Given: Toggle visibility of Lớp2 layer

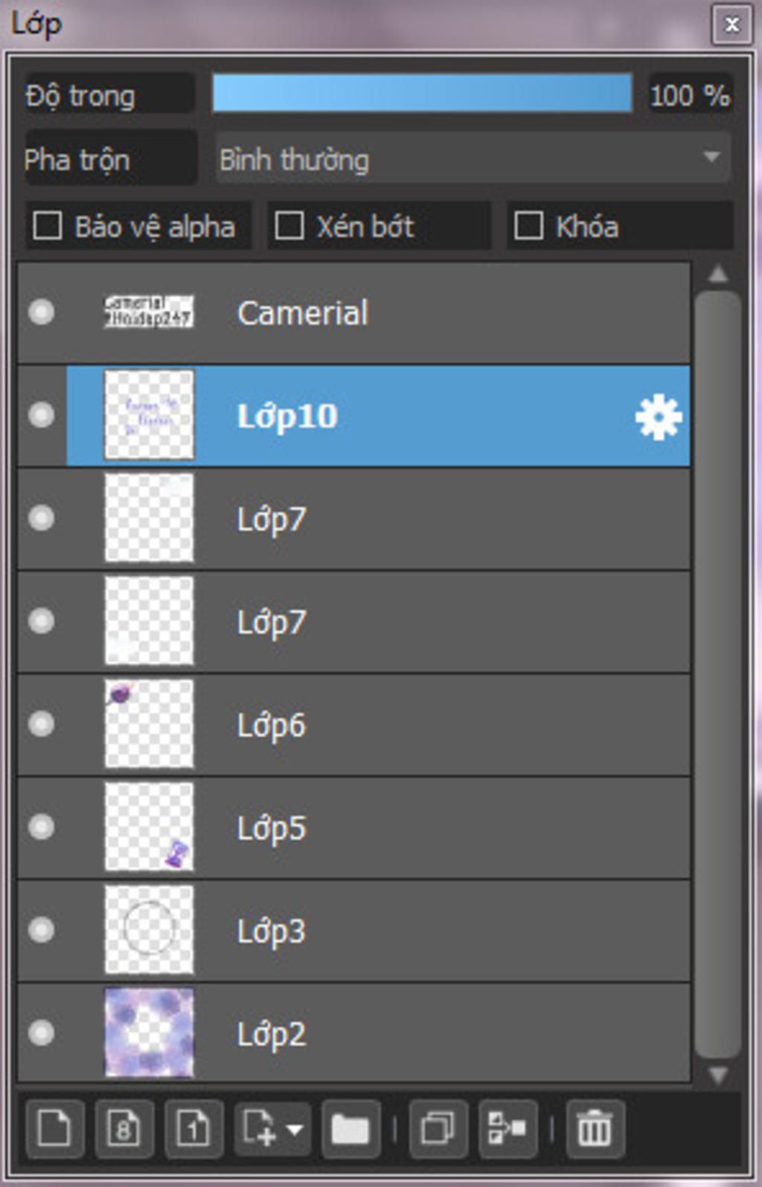Looking at the screenshot, I should pos(41,1032).
